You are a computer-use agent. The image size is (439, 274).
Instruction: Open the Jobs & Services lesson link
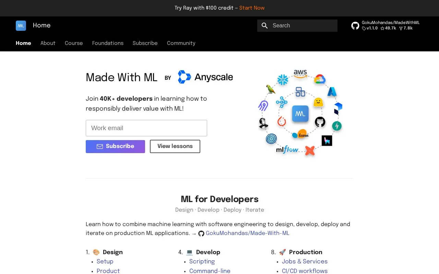click(305, 262)
